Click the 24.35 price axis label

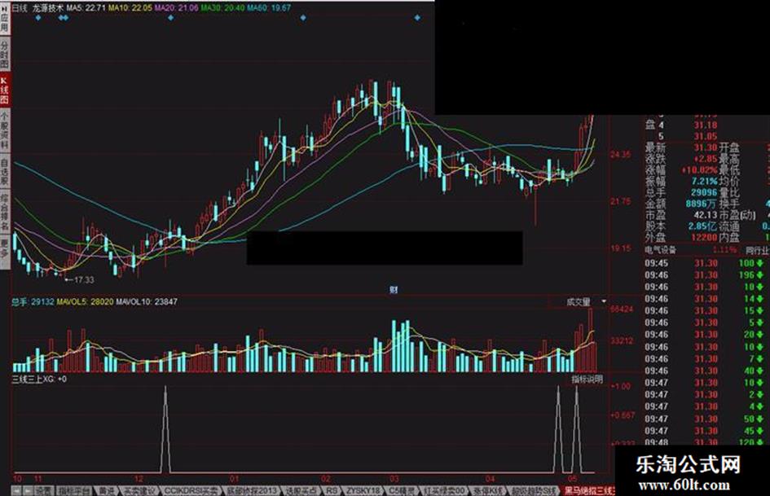point(621,155)
